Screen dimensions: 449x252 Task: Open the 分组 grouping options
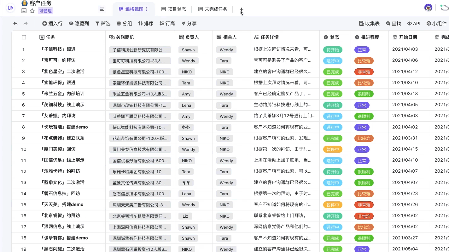tap(124, 23)
